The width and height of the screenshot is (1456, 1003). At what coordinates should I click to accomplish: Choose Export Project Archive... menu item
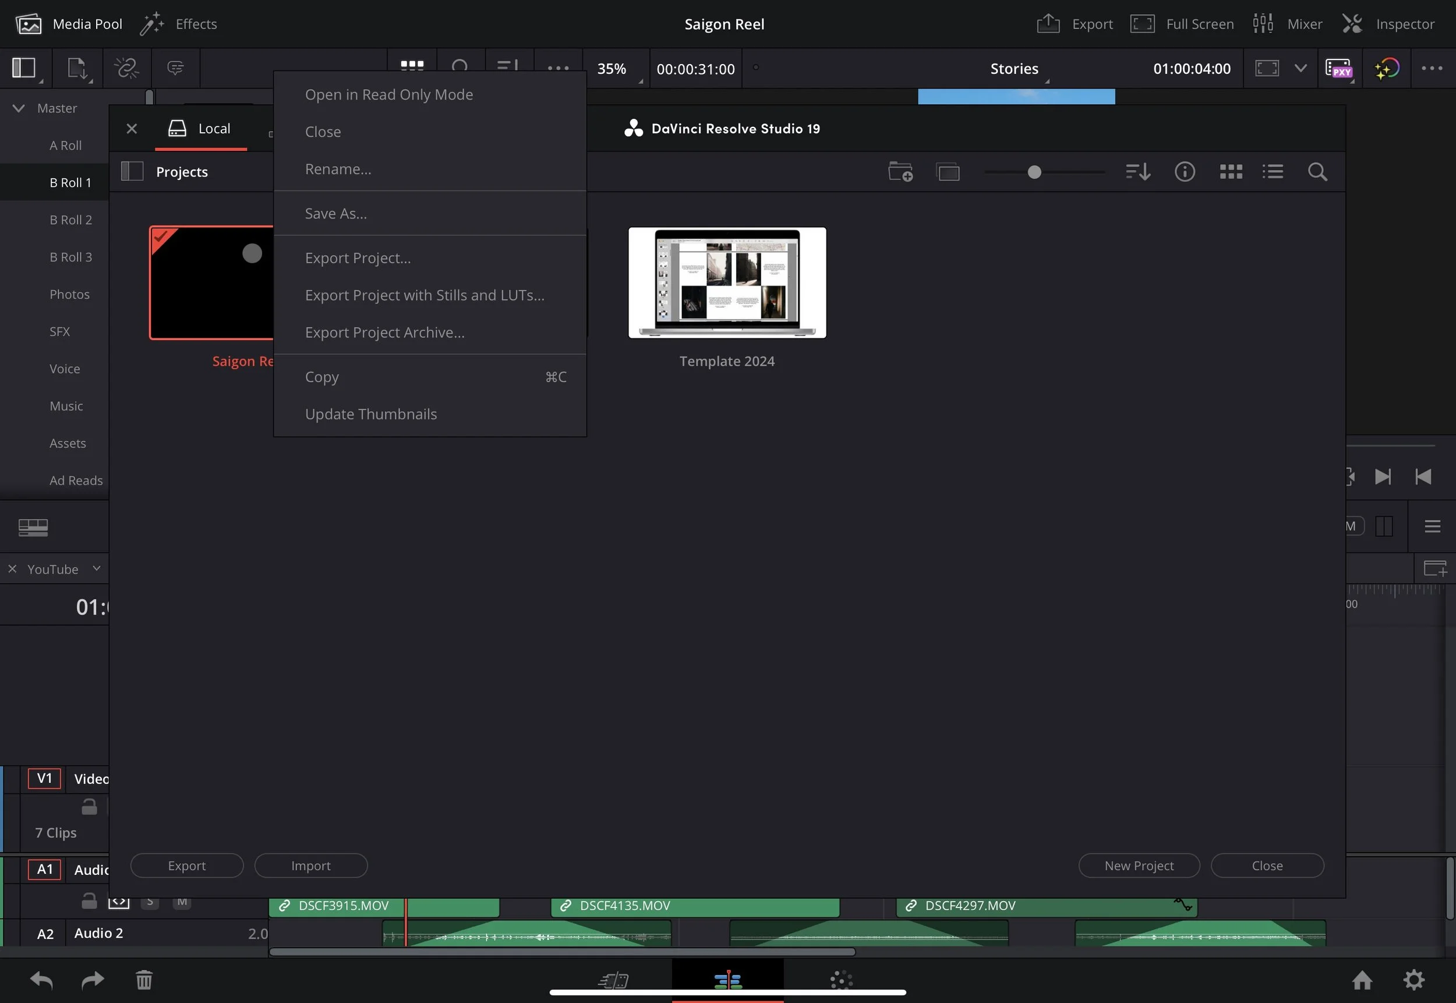click(384, 333)
